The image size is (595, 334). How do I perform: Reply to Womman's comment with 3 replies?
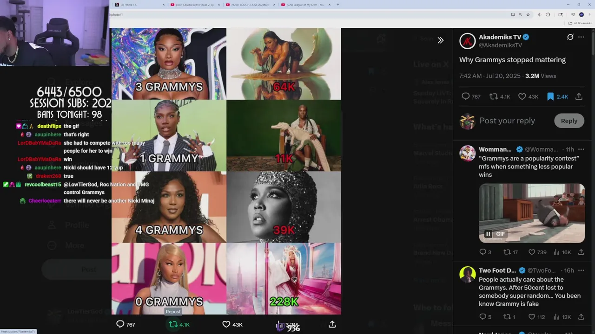pyautogui.click(x=485, y=252)
